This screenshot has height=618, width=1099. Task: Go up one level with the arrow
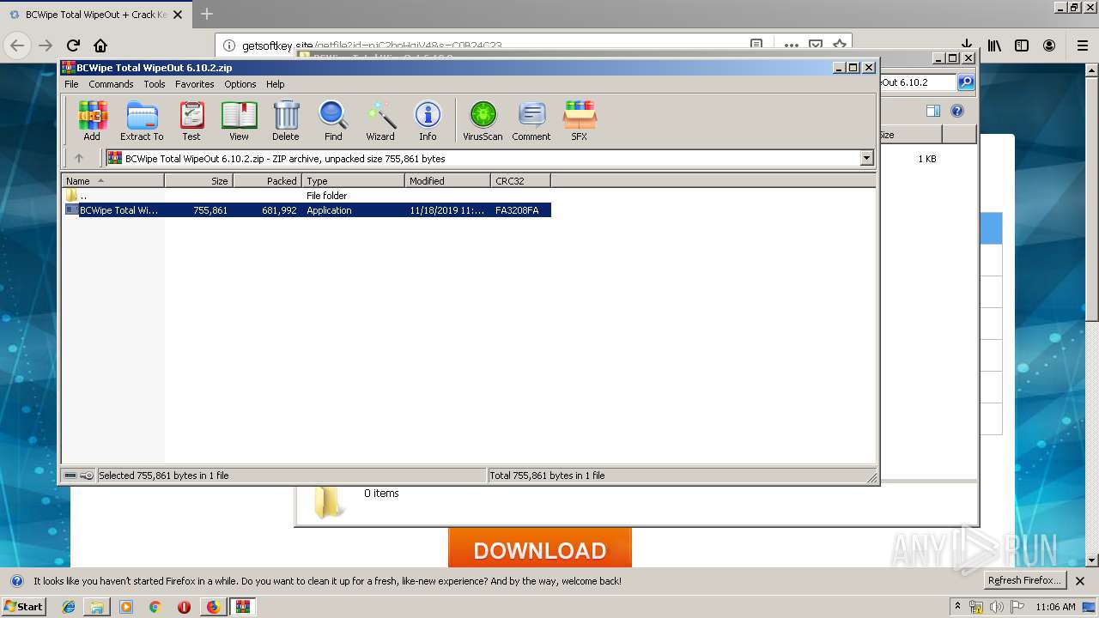[79, 158]
